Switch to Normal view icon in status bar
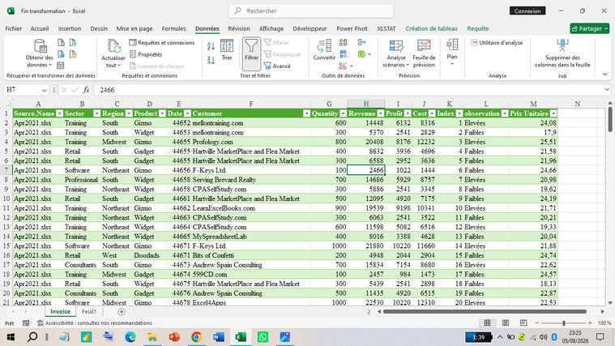Screen dimensions: 615x346 [x=487, y=323]
